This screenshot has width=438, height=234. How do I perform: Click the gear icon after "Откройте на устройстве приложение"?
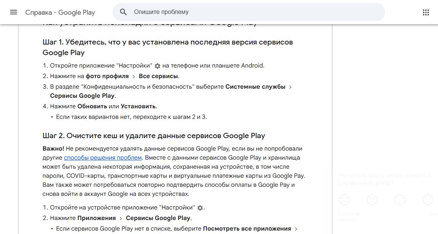click(x=200, y=208)
